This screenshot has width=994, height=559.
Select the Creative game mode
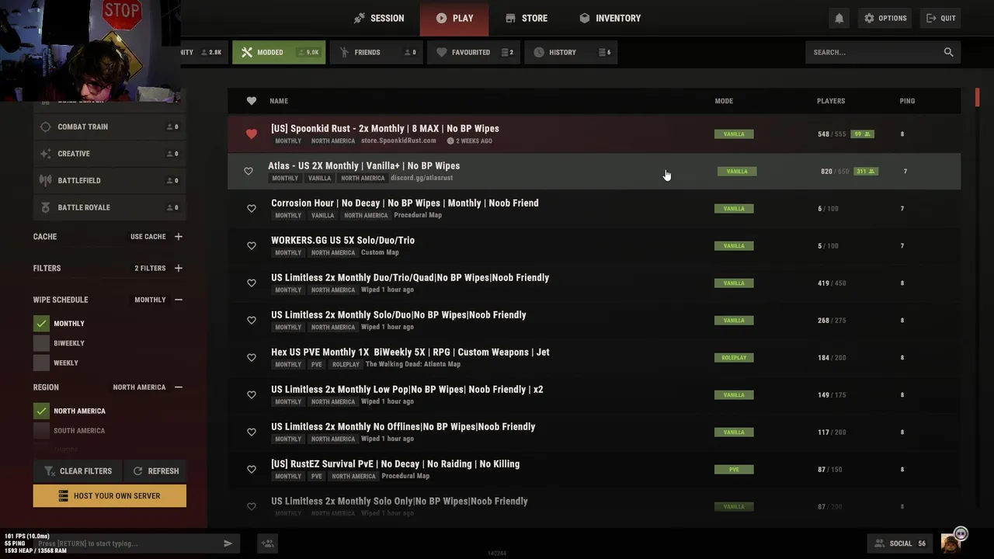click(x=108, y=154)
